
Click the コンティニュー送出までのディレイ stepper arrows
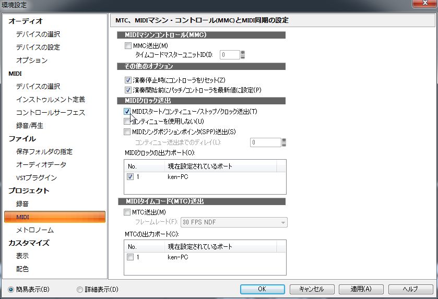[284, 142]
